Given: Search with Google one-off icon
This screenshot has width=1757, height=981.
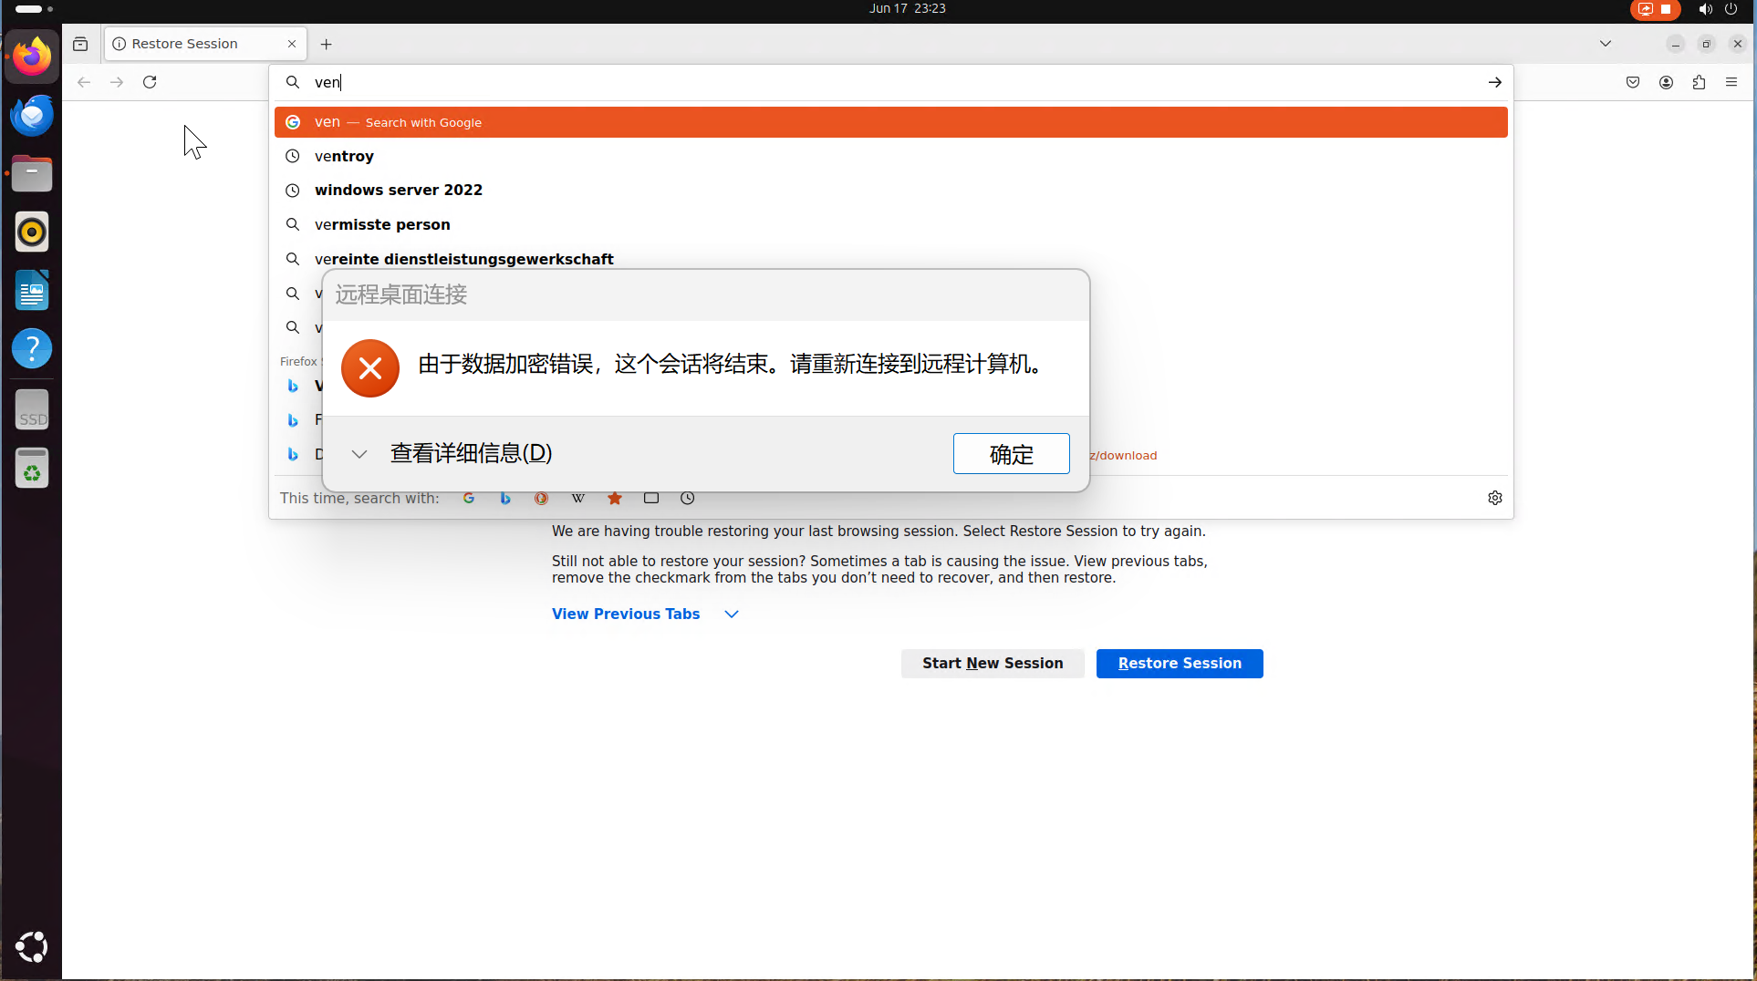Looking at the screenshot, I should pyautogui.click(x=469, y=498).
